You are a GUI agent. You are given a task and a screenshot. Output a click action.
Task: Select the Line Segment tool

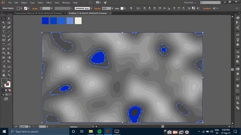pos(9,31)
